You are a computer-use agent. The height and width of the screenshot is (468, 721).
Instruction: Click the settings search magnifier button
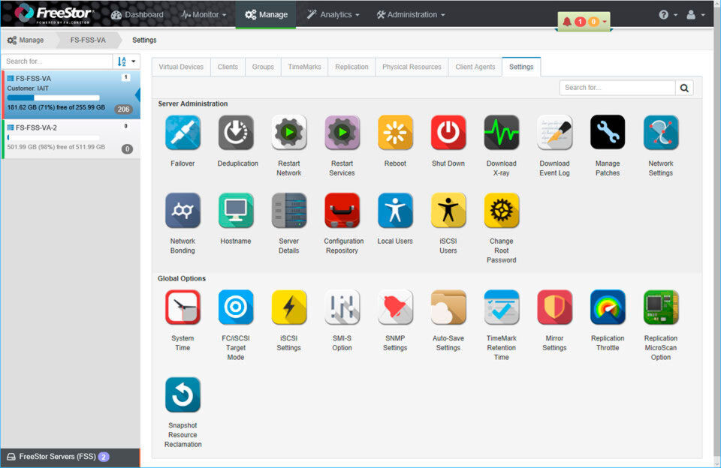(684, 88)
